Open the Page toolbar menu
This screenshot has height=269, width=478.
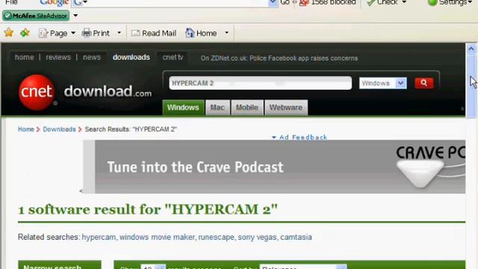coord(53,33)
